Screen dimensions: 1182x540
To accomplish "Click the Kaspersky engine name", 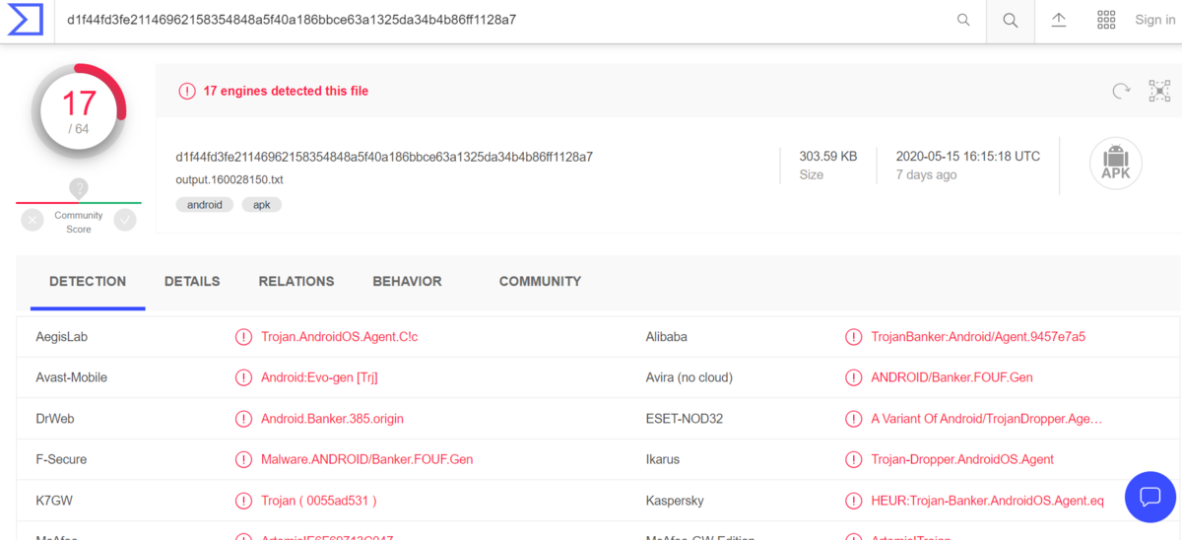I will pyautogui.click(x=675, y=501).
